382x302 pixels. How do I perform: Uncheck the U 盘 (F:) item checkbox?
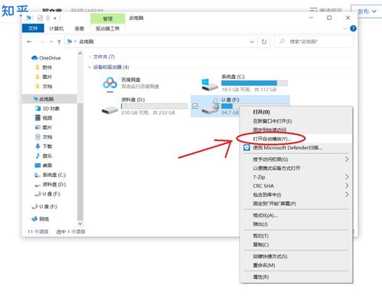pos(195,106)
